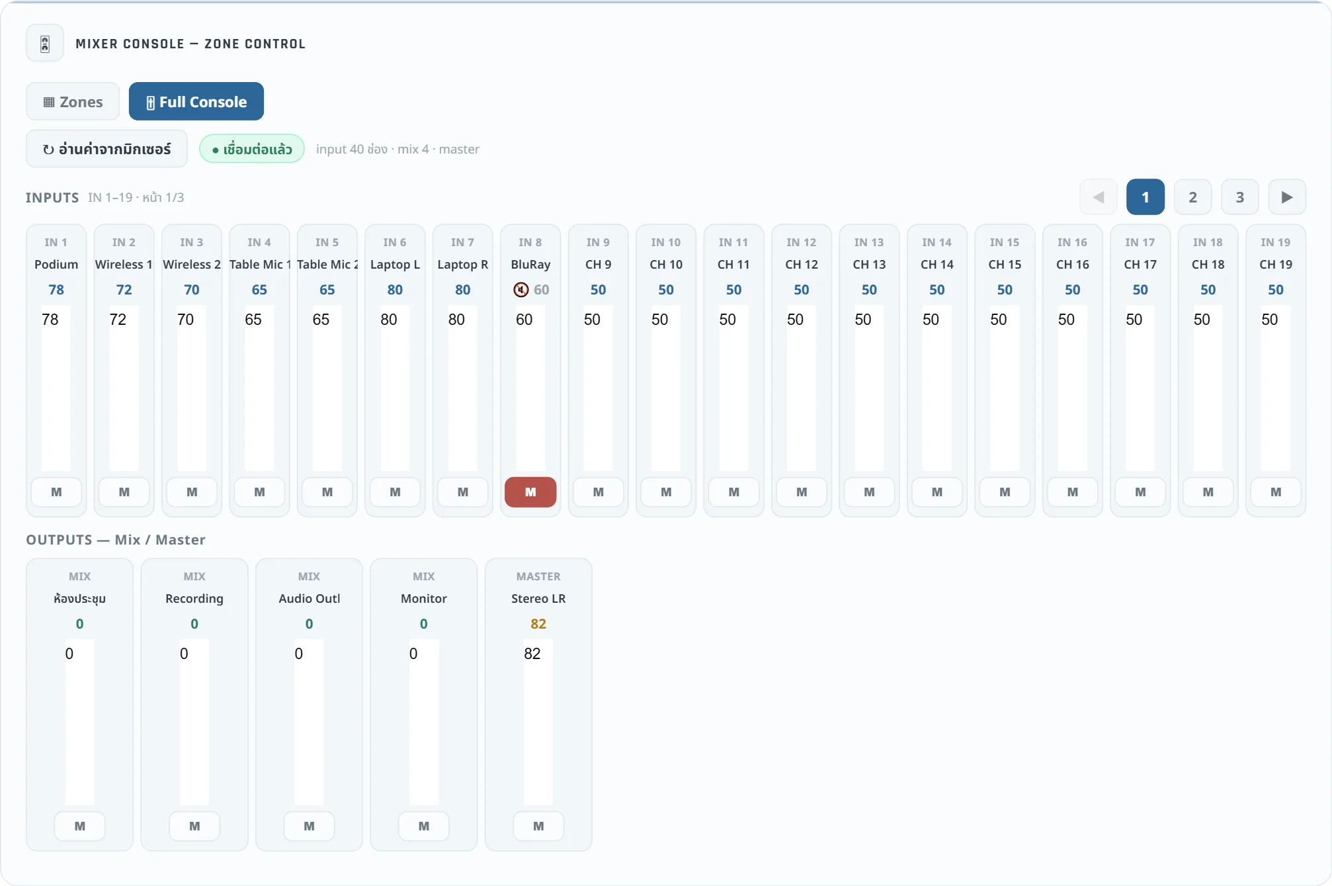The width and height of the screenshot is (1332, 886).
Task: Go to previous inputs page arrow
Action: pos(1099,197)
